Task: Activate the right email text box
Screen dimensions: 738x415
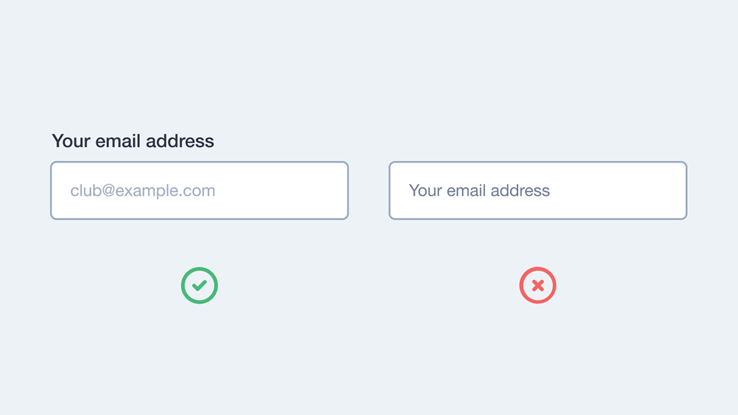Action: (x=538, y=191)
